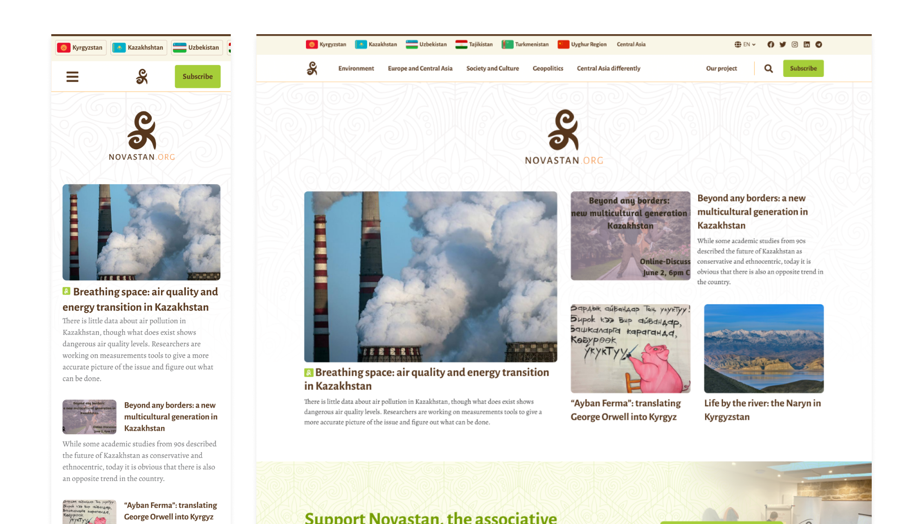The width and height of the screenshot is (923, 524).
Task: Click the search magnifier icon
Action: (x=768, y=68)
